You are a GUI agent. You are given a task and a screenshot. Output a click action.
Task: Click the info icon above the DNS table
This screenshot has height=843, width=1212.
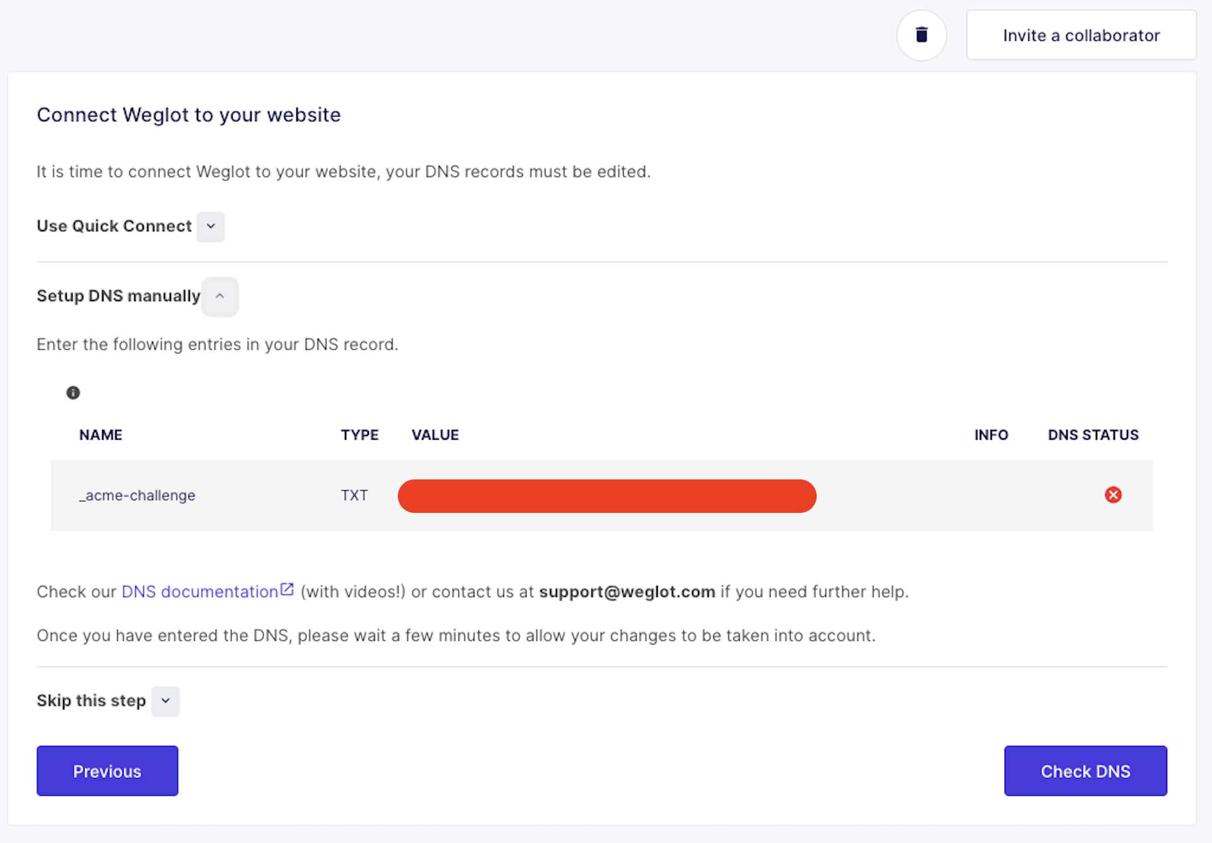pyautogui.click(x=73, y=393)
